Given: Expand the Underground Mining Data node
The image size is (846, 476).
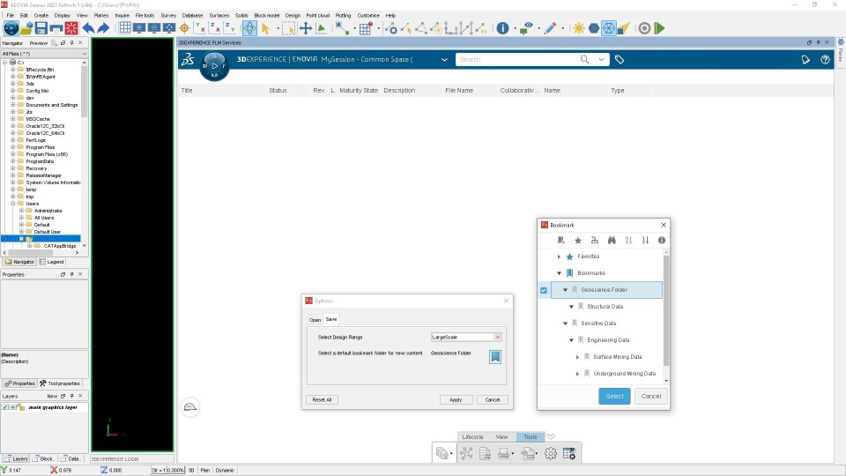Looking at the screenshot, I should click(x=577, y=374).
